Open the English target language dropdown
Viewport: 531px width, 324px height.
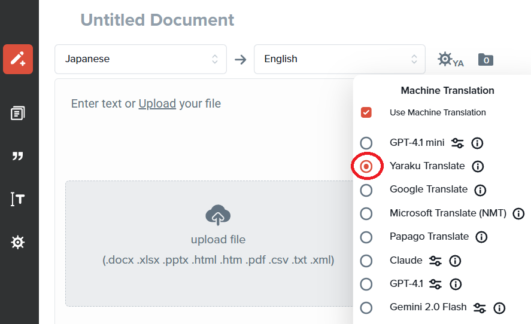pyautogui.click(x=339, y=59)
